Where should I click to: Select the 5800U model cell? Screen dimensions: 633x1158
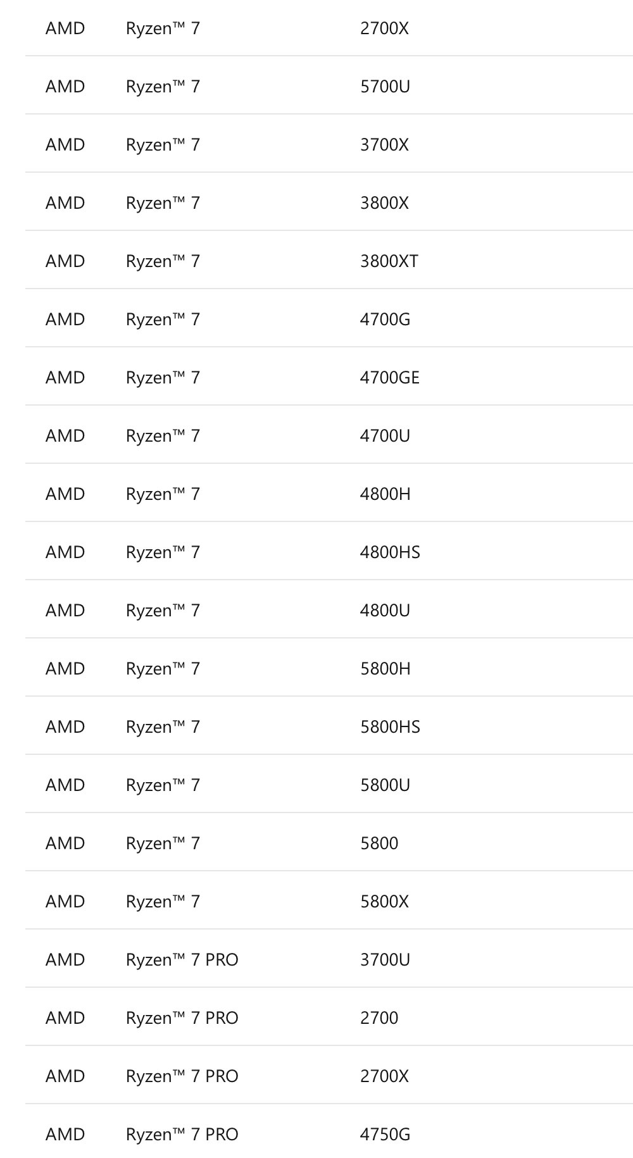(385, 785)
